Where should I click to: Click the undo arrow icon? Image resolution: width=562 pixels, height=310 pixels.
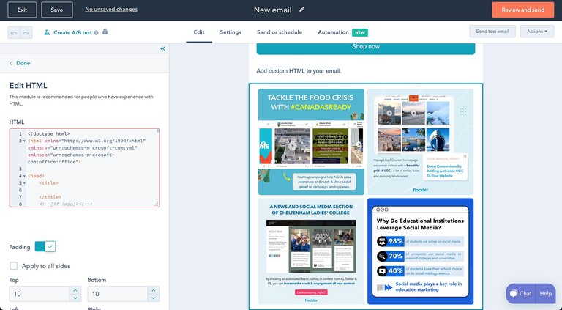[x=14, y=33]
